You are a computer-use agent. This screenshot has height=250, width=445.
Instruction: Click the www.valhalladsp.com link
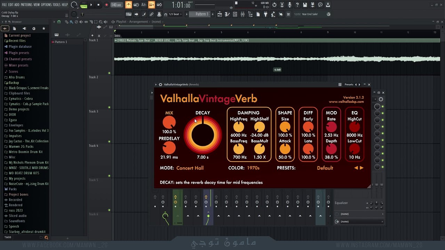coord(346,102)
